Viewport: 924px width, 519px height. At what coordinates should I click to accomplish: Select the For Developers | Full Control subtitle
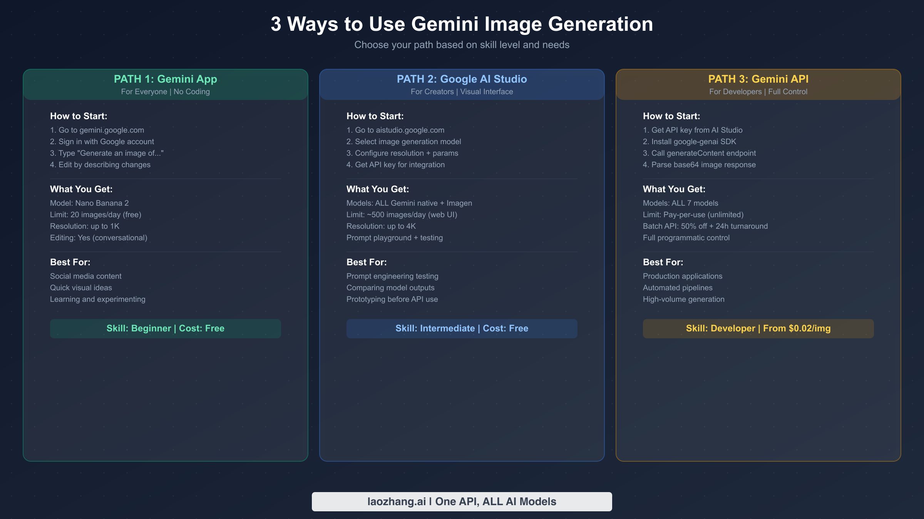click(x=758, y=91)
